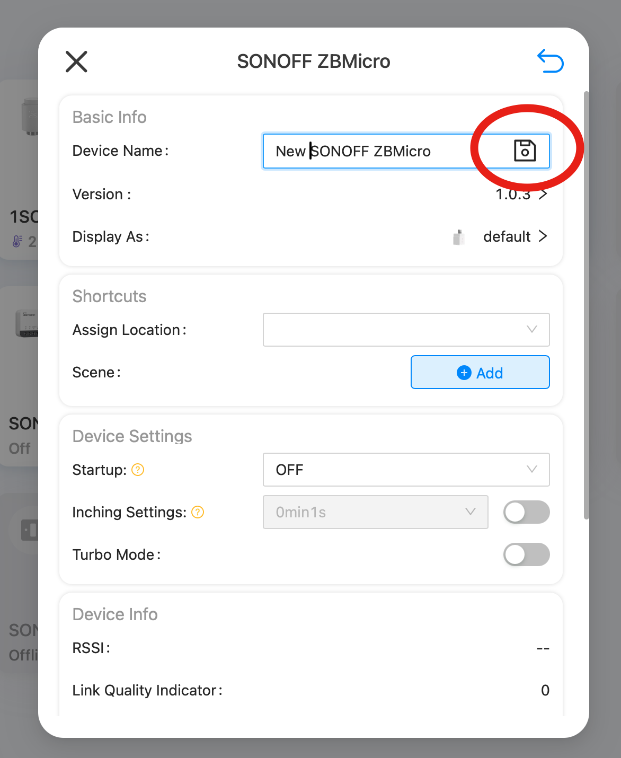Click the Startup help question mark icon
Image resolution: width=621 pixels, height=758 pixels.
[138, 470]
